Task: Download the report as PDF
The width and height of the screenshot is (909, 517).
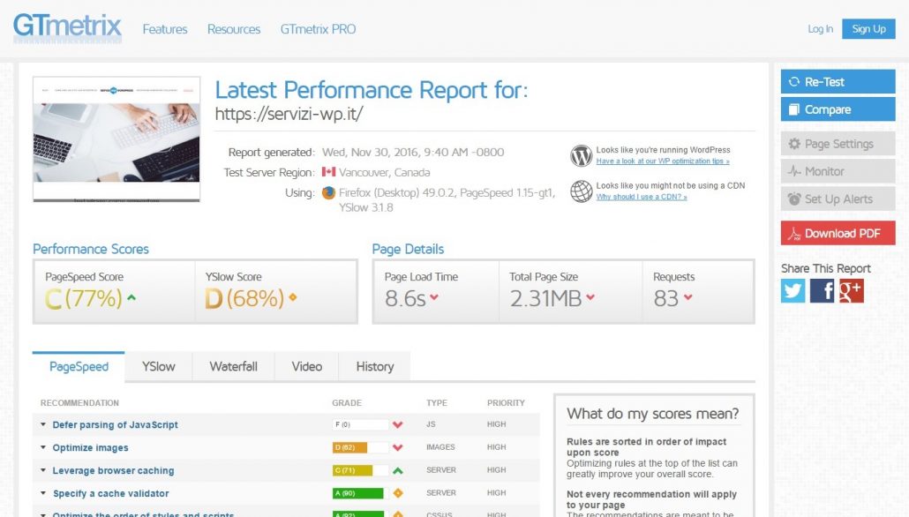Action: (838, 233)
